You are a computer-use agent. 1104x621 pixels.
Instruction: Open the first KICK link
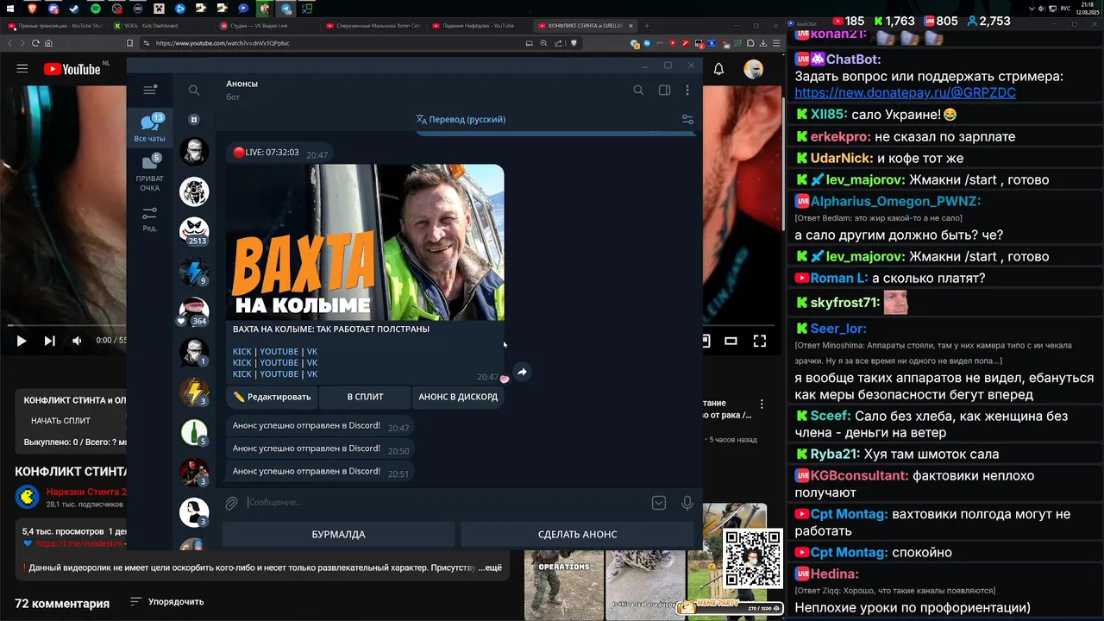[x=241, y=351]
